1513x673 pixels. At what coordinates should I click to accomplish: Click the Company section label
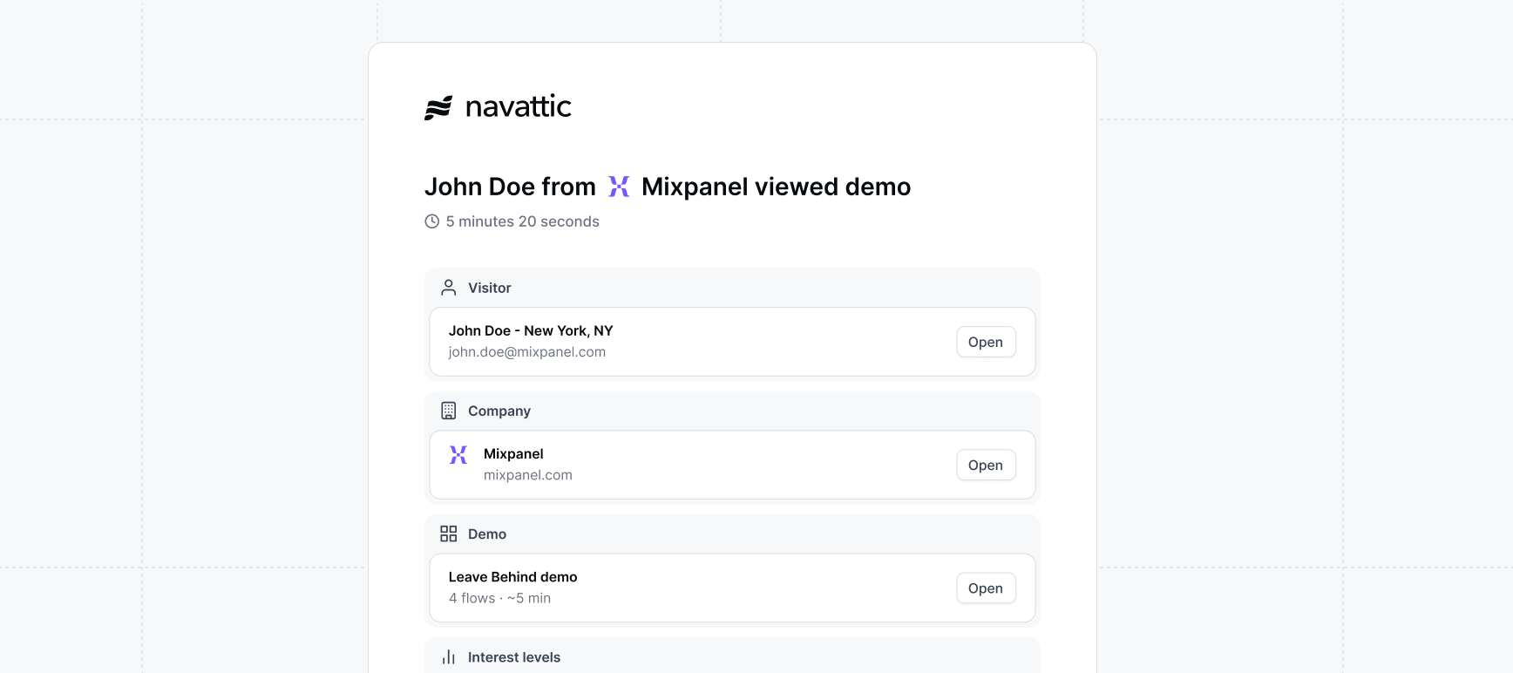(499, 411)
